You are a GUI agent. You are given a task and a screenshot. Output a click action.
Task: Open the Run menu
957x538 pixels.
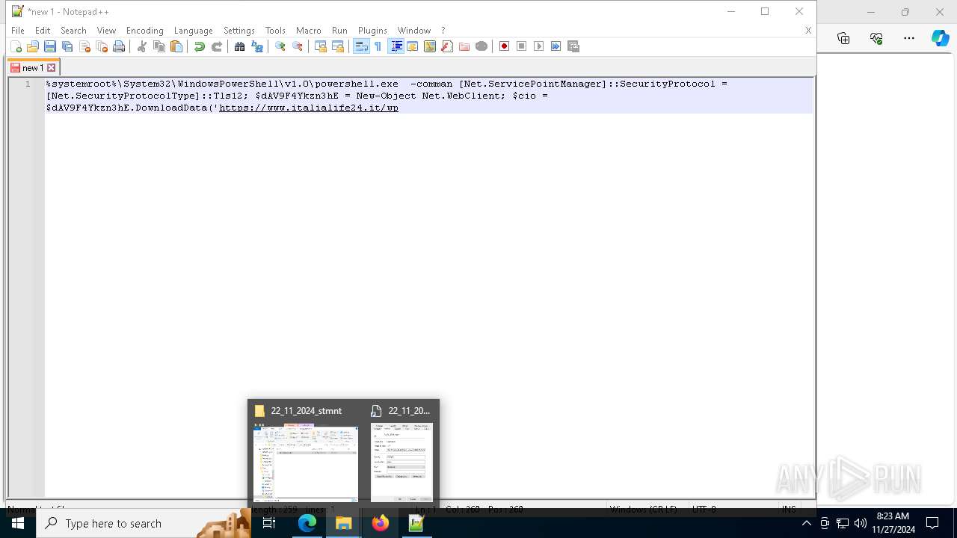coord(339,31)
